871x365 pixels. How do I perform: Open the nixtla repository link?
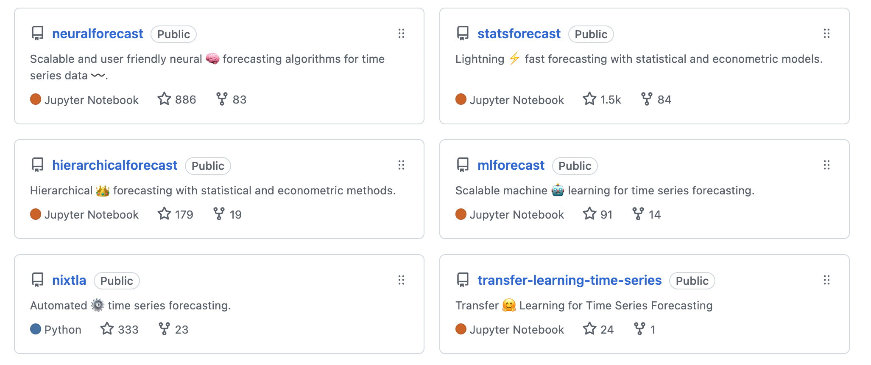(x=69, y=281)
